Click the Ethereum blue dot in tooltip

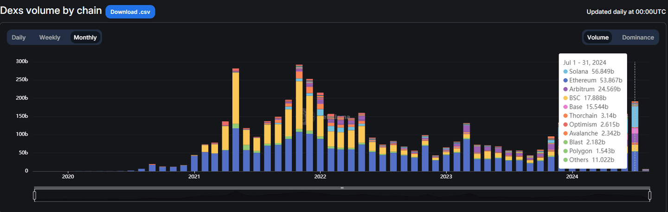click(x=565, y=81)
